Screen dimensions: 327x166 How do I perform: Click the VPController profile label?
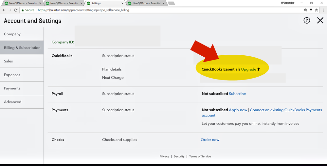tap(287, 3)
